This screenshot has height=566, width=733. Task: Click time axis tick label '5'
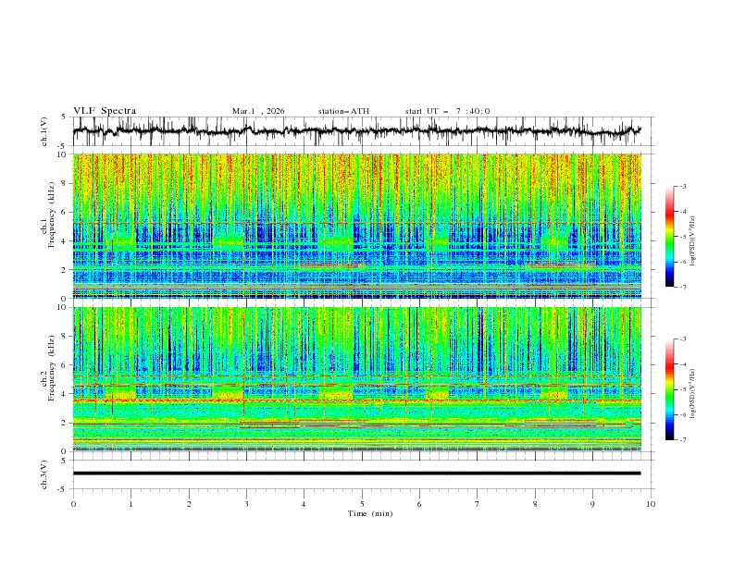tap(362, 504)
